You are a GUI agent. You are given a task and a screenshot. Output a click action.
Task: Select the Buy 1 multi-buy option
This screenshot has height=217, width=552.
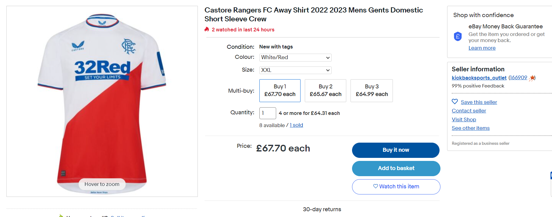280,91
